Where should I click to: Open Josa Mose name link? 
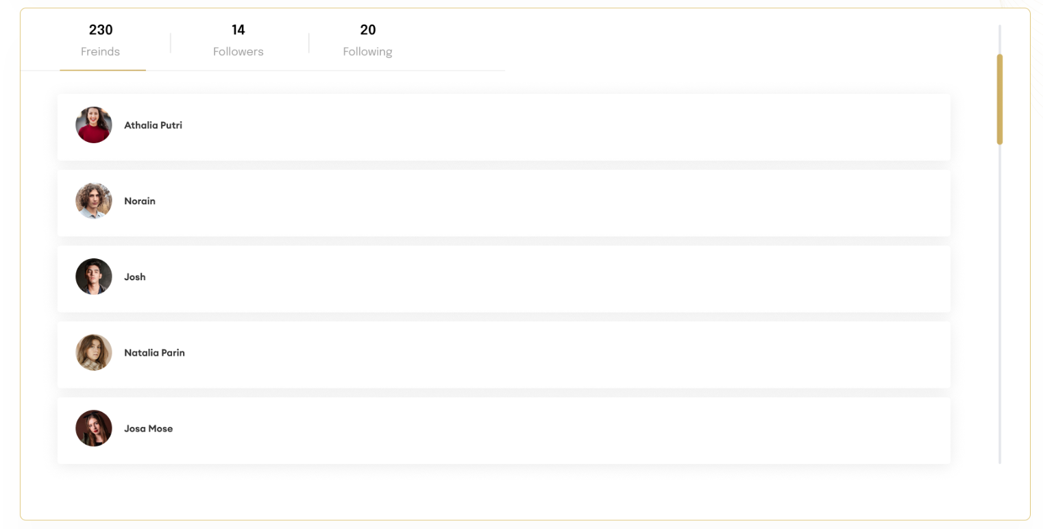coord(148,429)
